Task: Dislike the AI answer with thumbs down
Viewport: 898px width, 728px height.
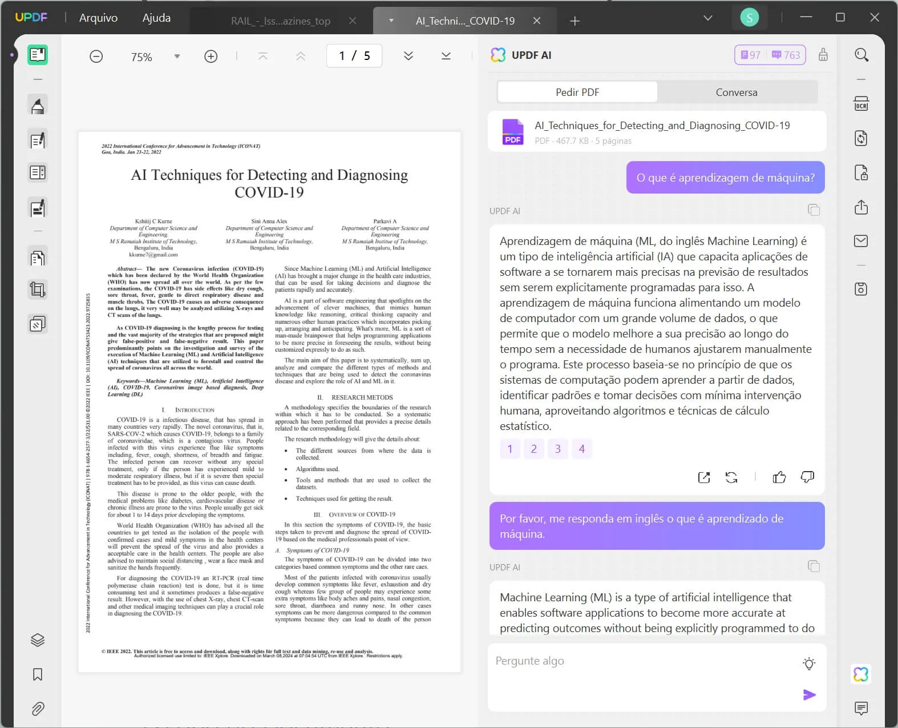Action: pyautogui.click(x=807, y=477)
